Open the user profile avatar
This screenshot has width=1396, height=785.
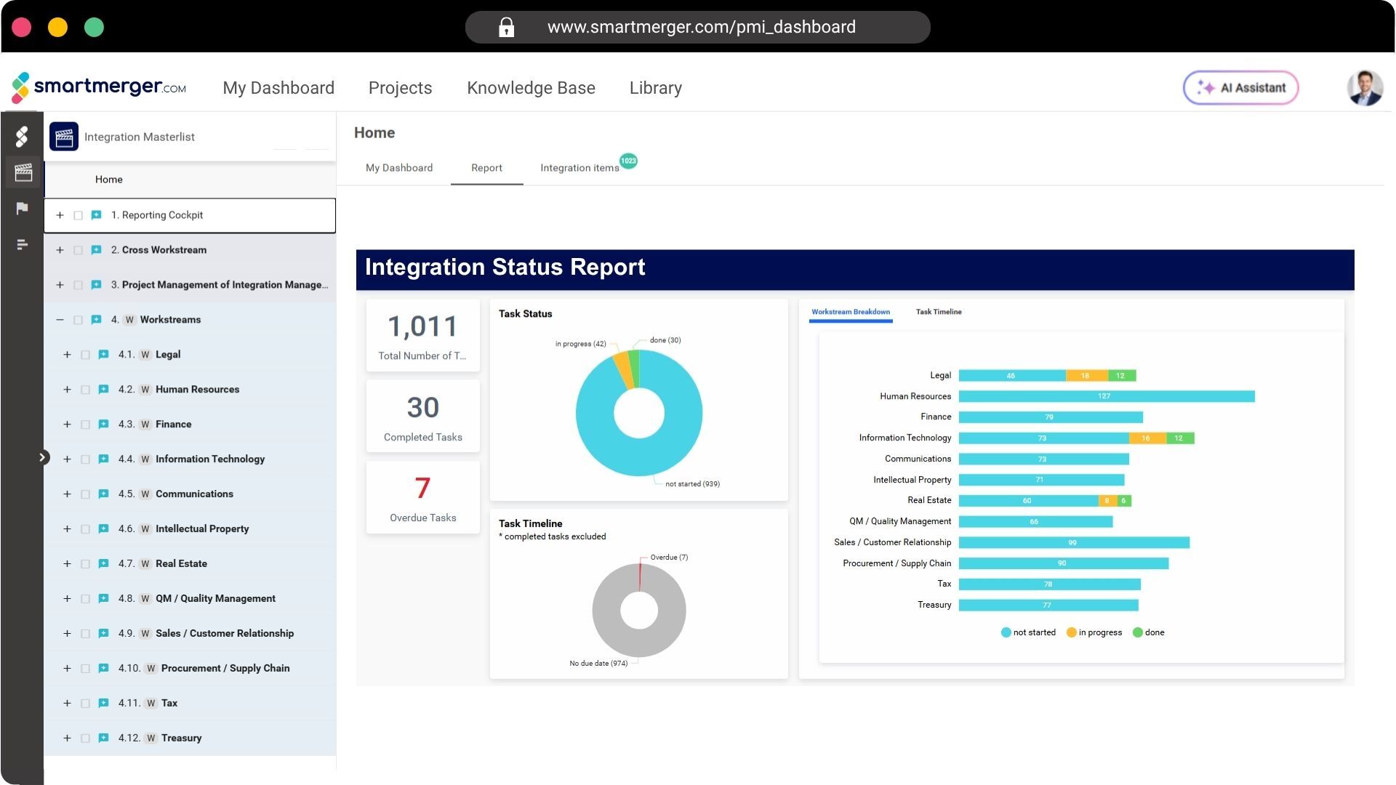[x=1364, y=88]
